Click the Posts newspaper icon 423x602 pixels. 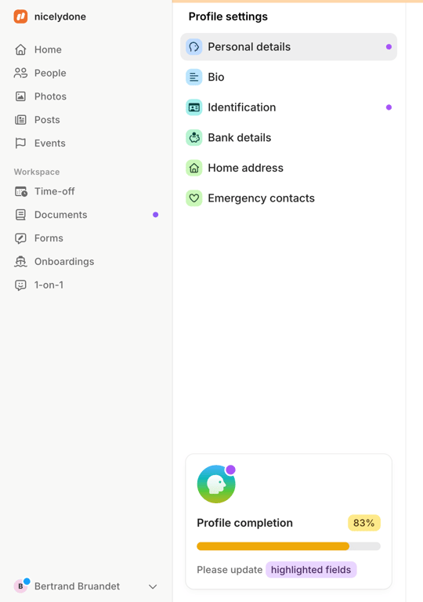coord(20,120)
